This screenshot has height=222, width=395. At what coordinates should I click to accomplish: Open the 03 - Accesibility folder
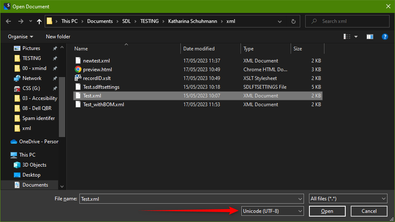coord(40,98)
